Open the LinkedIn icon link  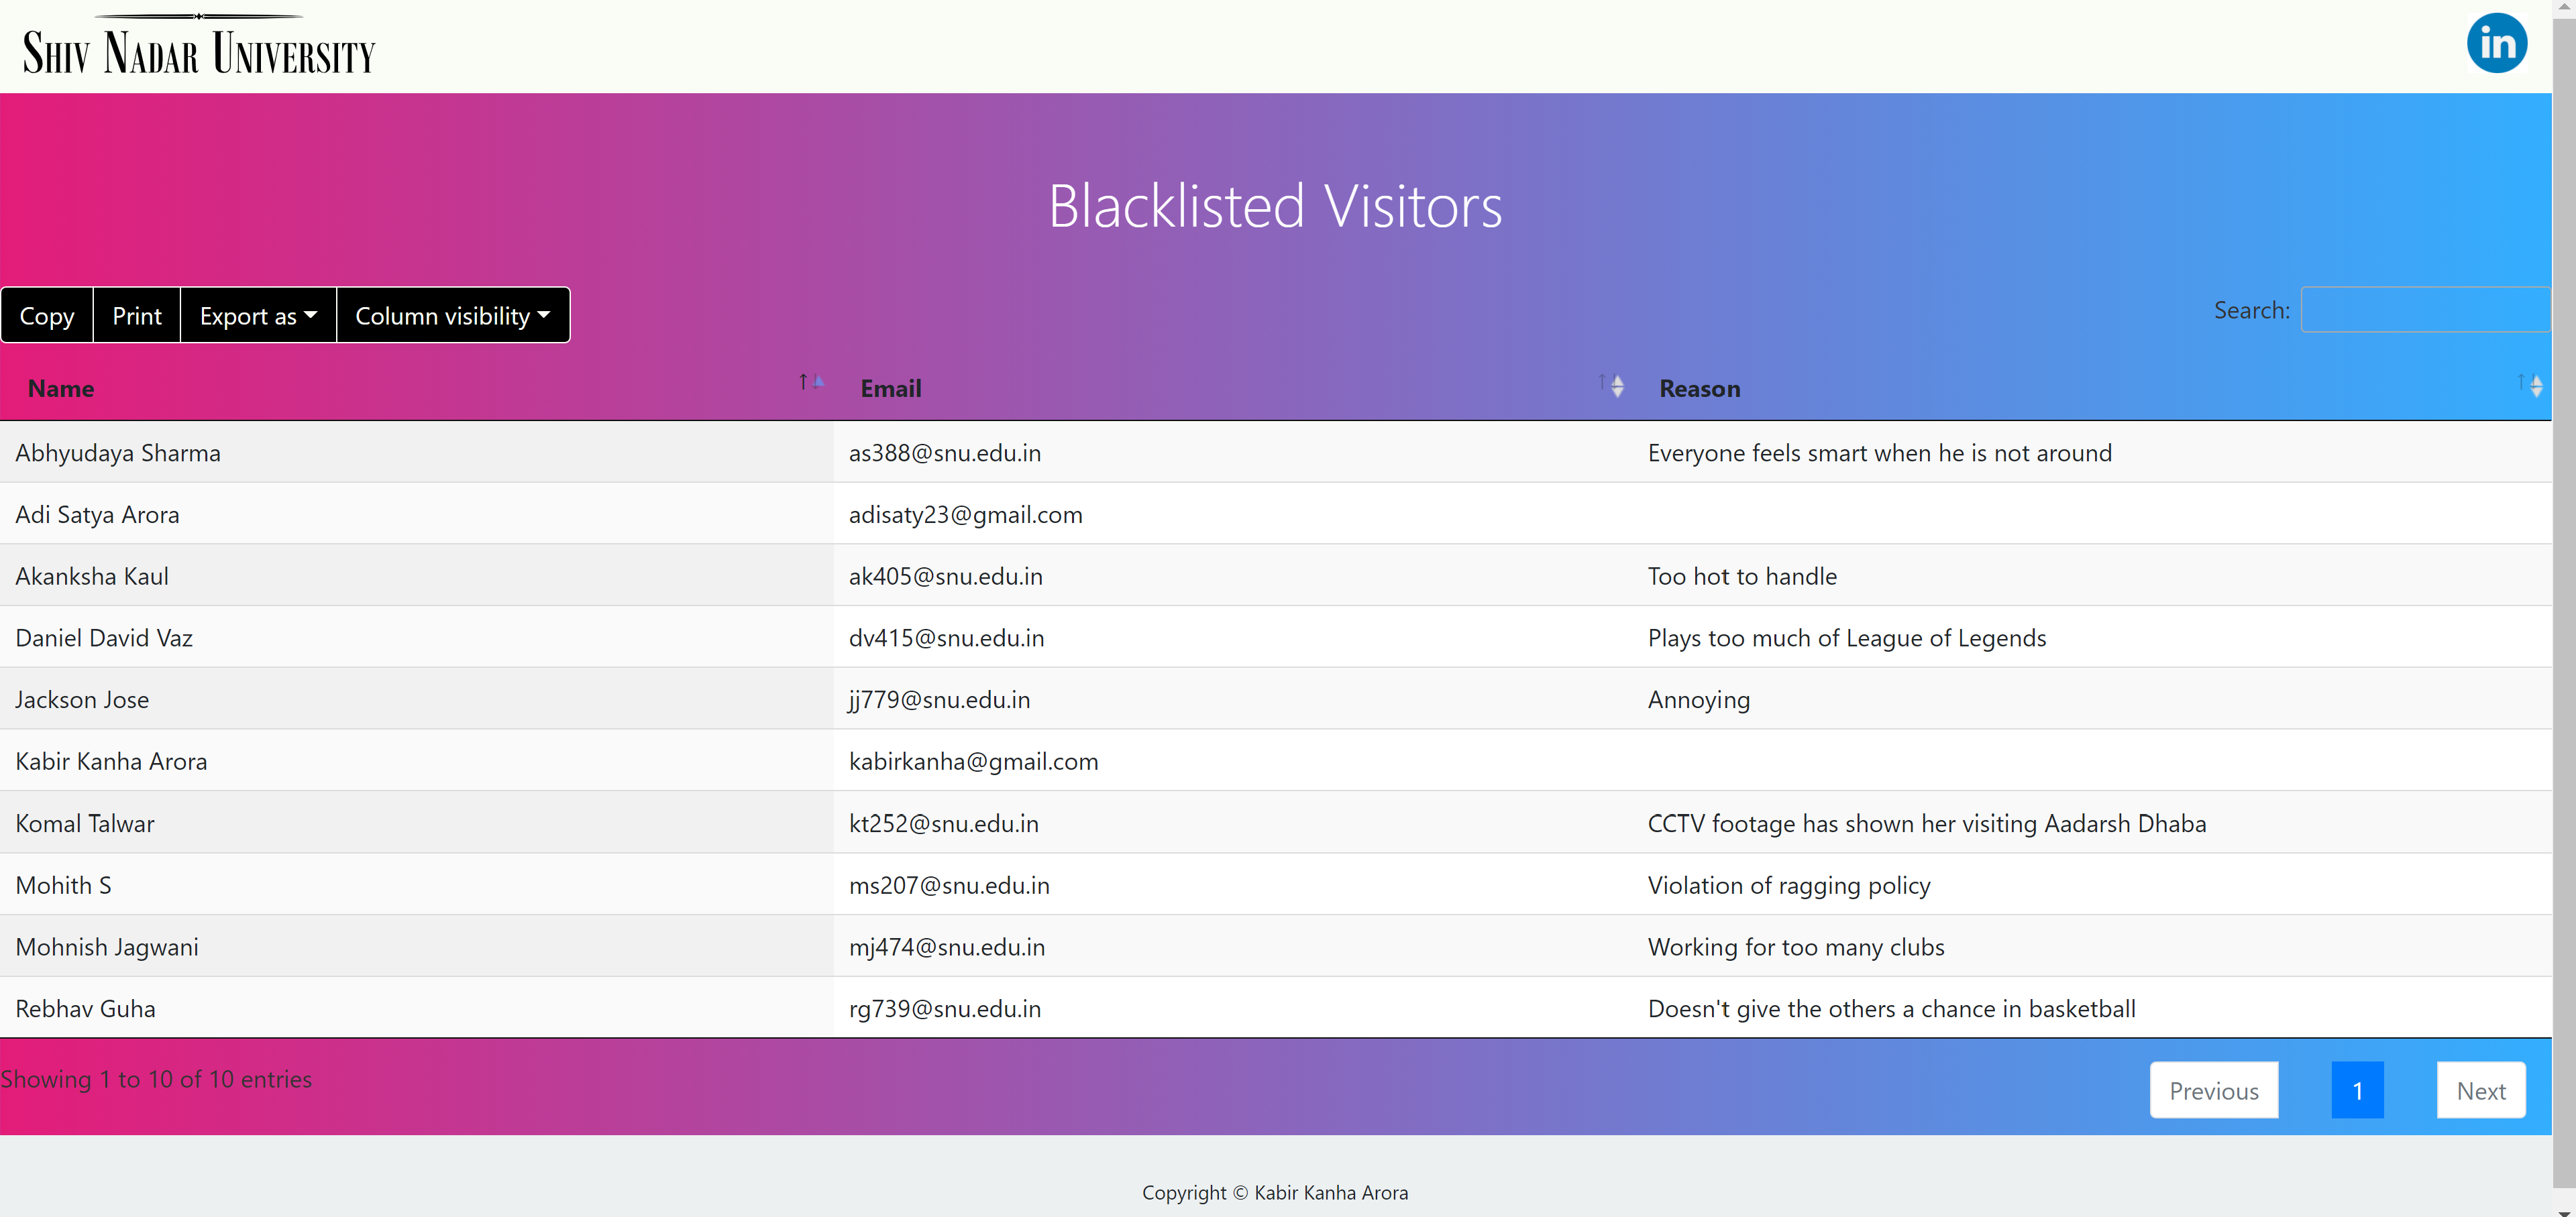click(2496, 43)
